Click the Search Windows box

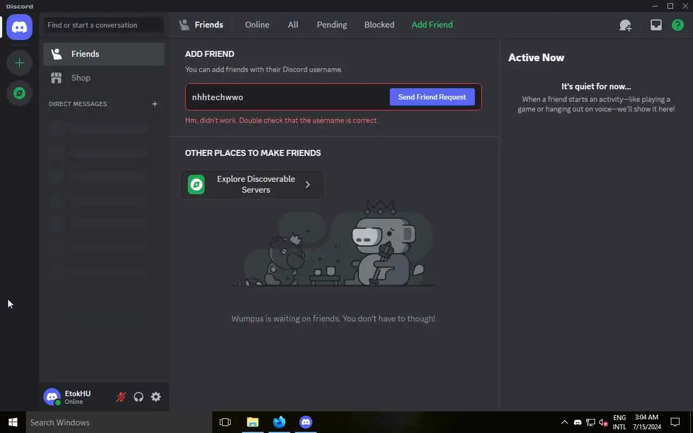tap(118, 422)
